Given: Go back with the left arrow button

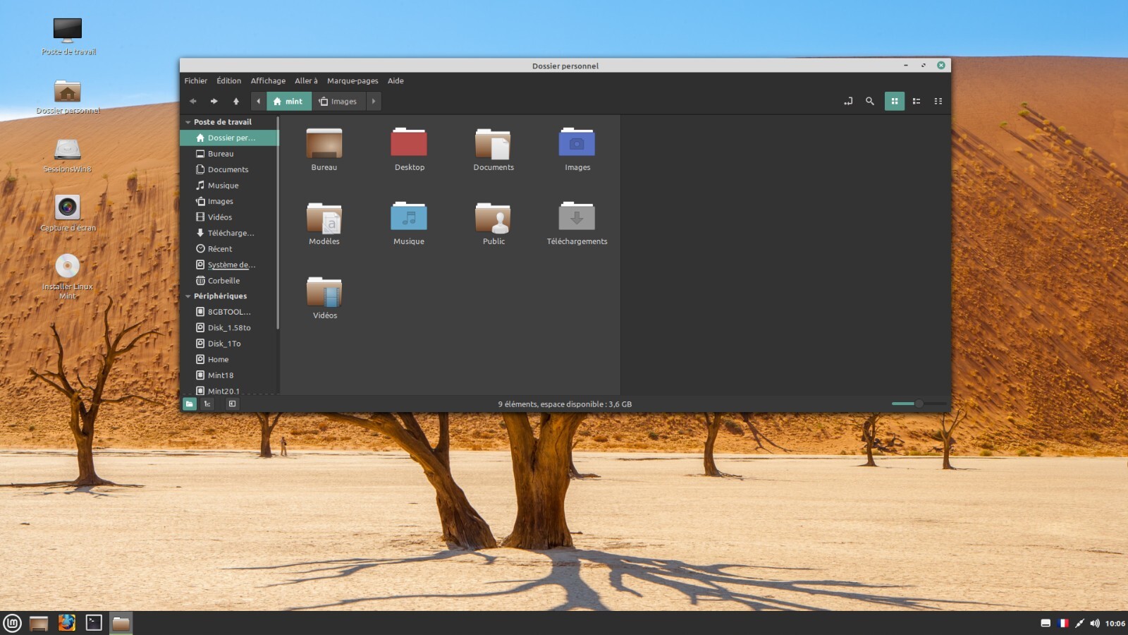Looking at the screenshot, I should point(193,101).
